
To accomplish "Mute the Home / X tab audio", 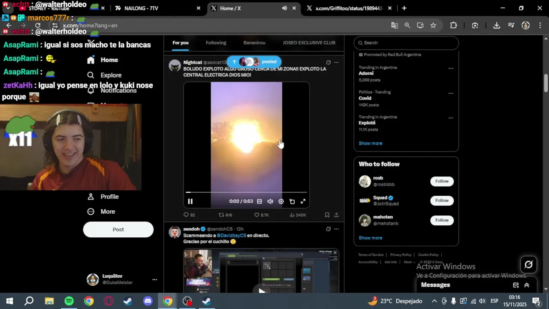I will coord(284,8).
